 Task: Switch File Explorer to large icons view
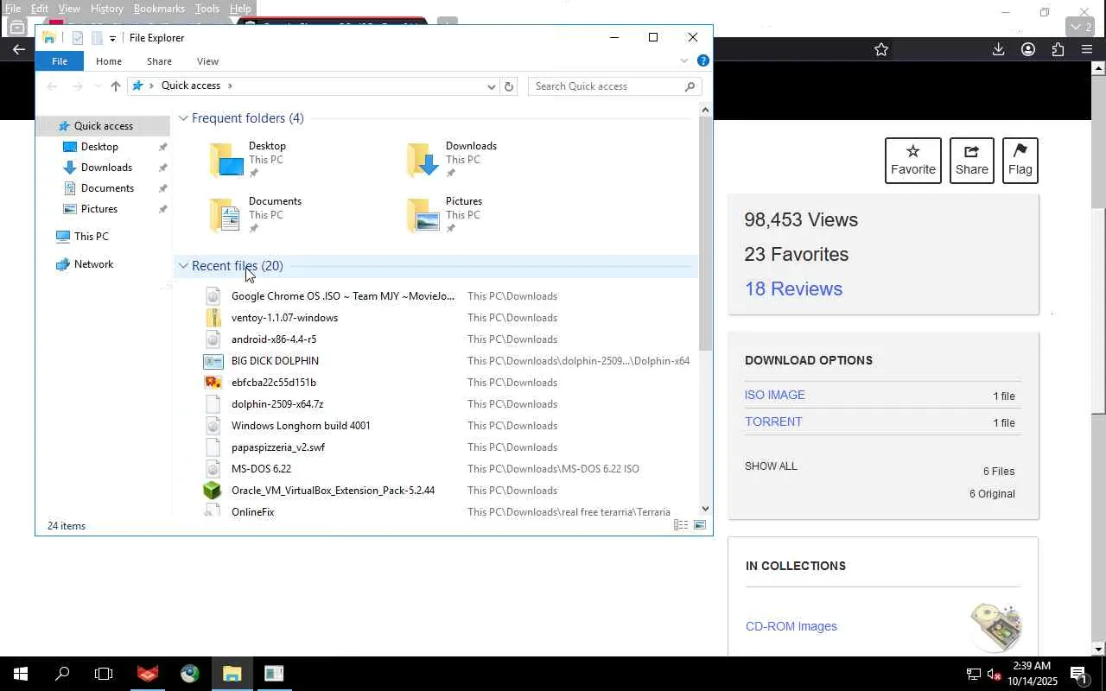(x=700, y=525)
